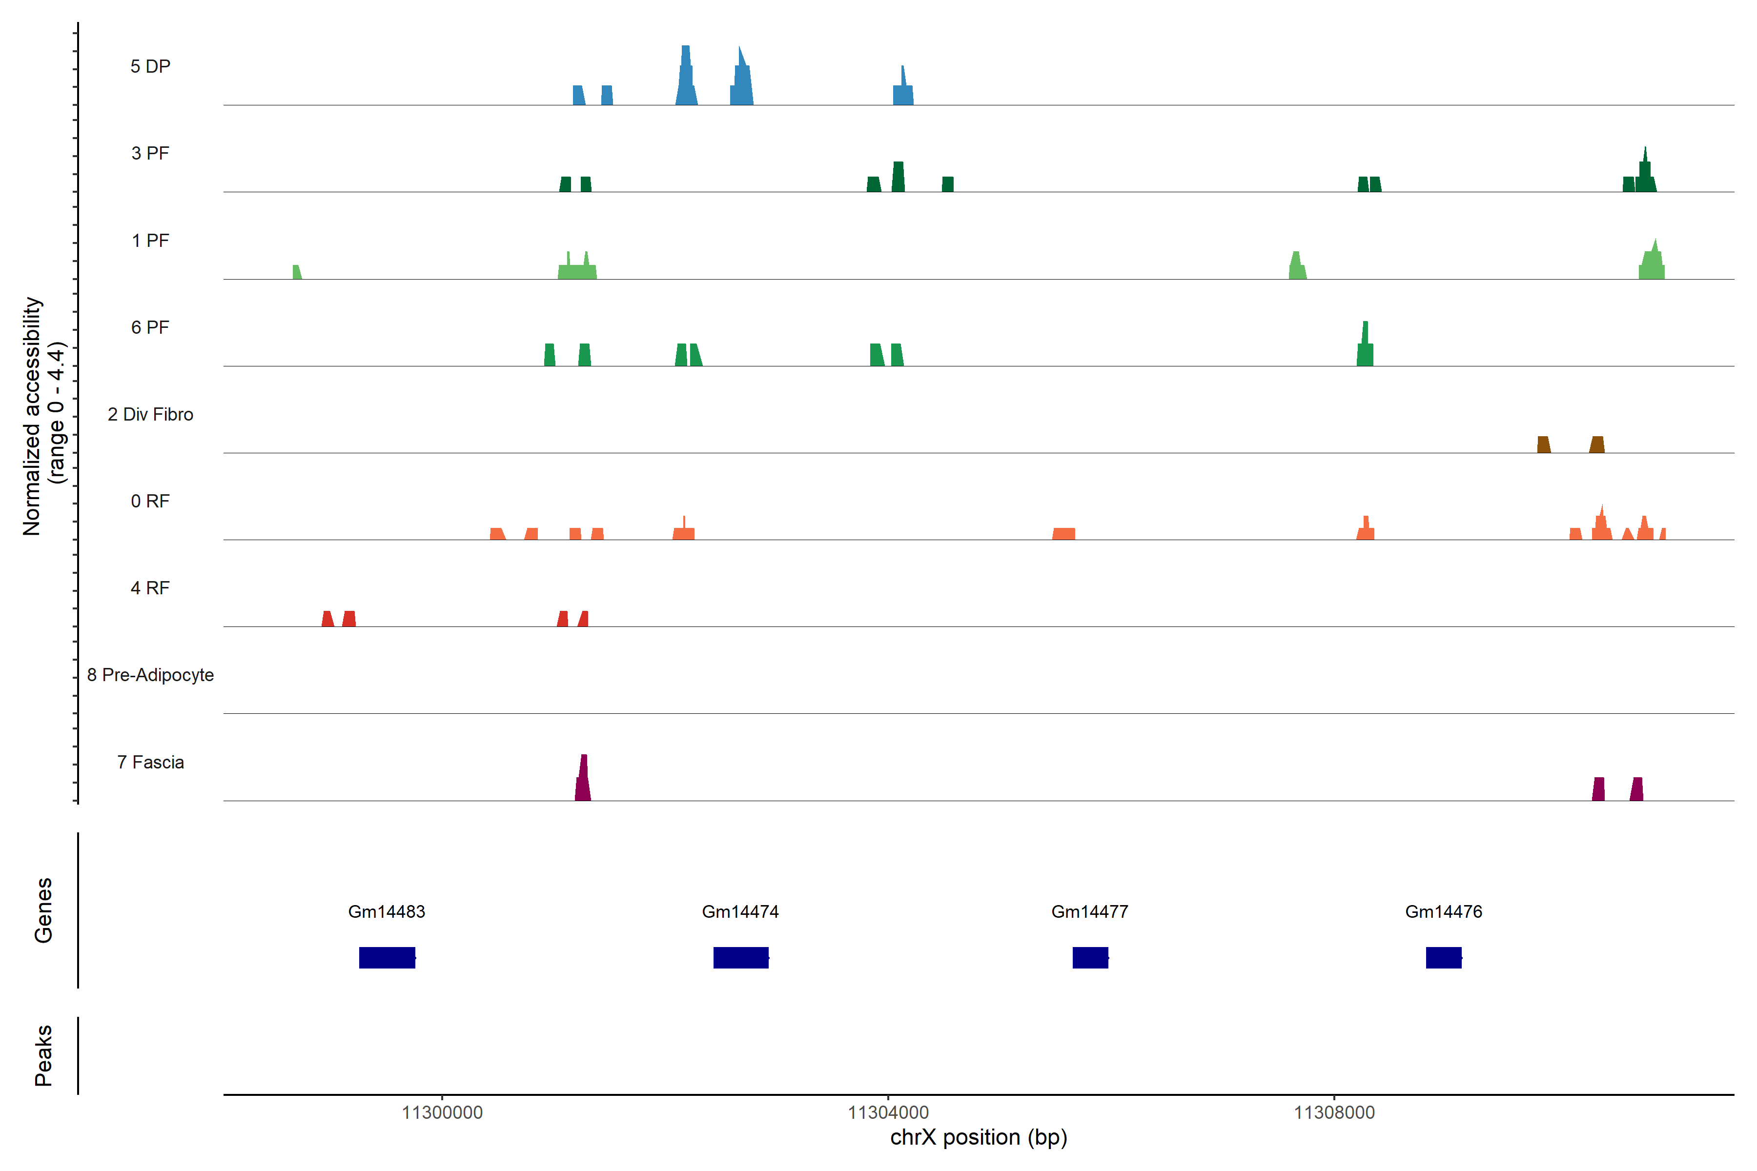The image size is (1757, 1171).
Task: Click the maroon 7 Fascia tall peak
Action: 583,780
